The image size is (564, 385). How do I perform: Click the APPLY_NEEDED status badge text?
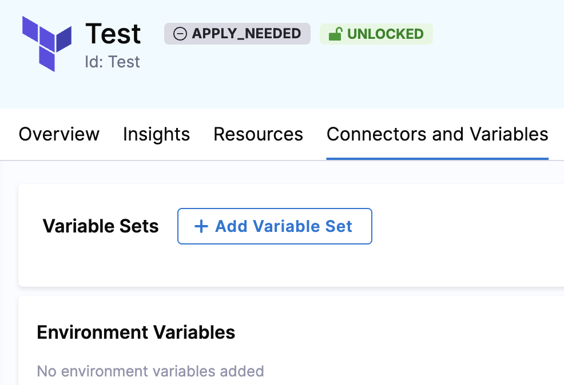coord(247,34)
